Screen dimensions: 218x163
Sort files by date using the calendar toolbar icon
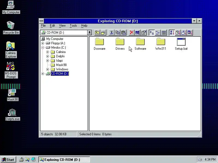coord(190,33)
